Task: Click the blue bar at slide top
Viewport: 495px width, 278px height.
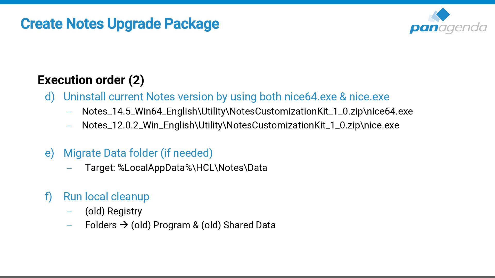Action: 247,2
